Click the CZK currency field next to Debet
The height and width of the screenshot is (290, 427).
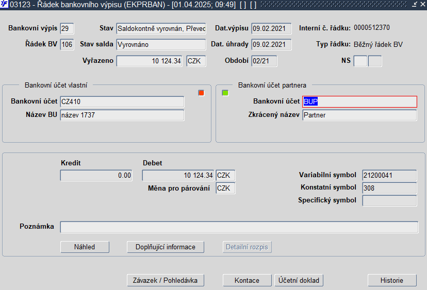pyautogui.click(x=225, y=176)
